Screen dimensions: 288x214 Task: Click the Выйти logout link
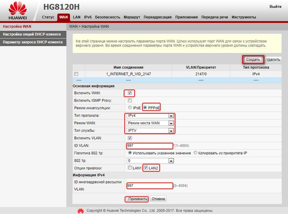point(275,7)
